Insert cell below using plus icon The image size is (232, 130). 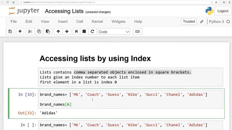(20, 31)
